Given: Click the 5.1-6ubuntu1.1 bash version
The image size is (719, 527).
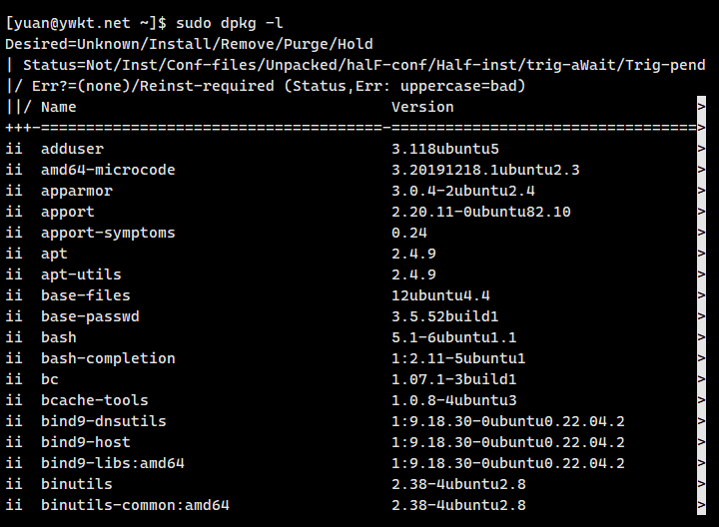Looking at the screenshot, I should click(x=454, y=337).
